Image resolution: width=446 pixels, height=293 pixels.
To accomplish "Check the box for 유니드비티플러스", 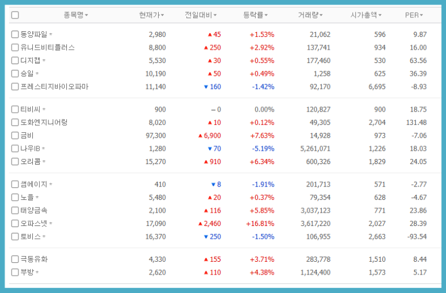I will click(15, 47).
